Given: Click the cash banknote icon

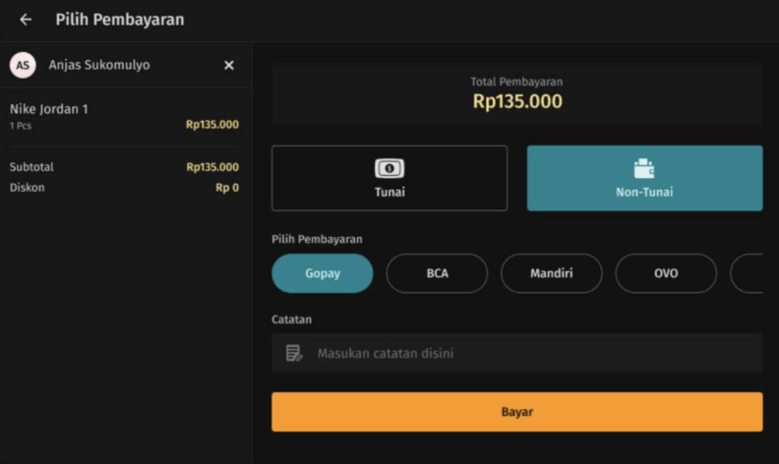Looking at the screenshot, I should pos(389,168).
